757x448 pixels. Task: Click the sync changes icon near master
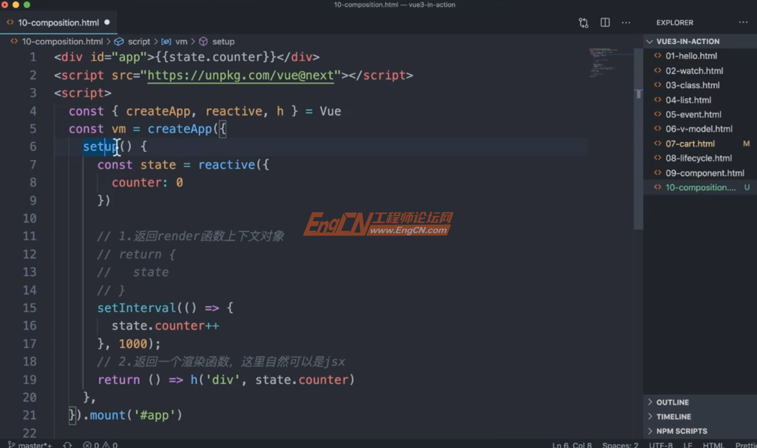click(67, 444)
